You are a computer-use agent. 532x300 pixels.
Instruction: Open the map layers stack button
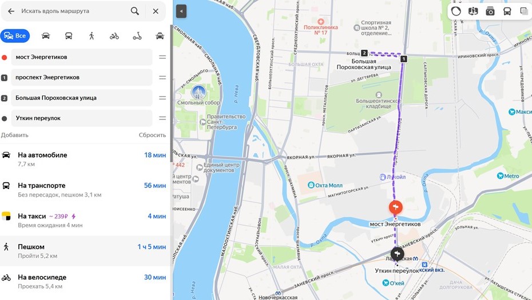coord(524,11)
